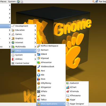Open the Office submenu label

click(18, 51)
